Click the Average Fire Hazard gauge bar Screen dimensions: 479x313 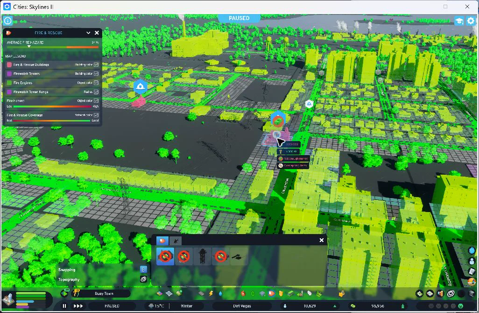pyautogui.click(x=52, y=47)
